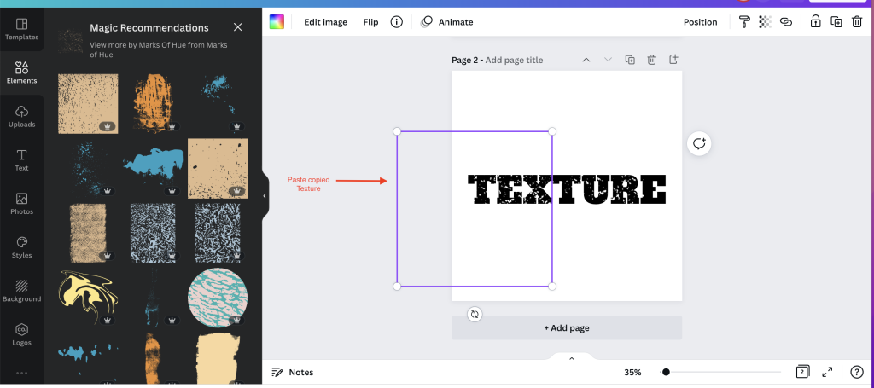874x388 pixels.
Task: Close the Magic Recommendations panel
Action: [238, 27]
